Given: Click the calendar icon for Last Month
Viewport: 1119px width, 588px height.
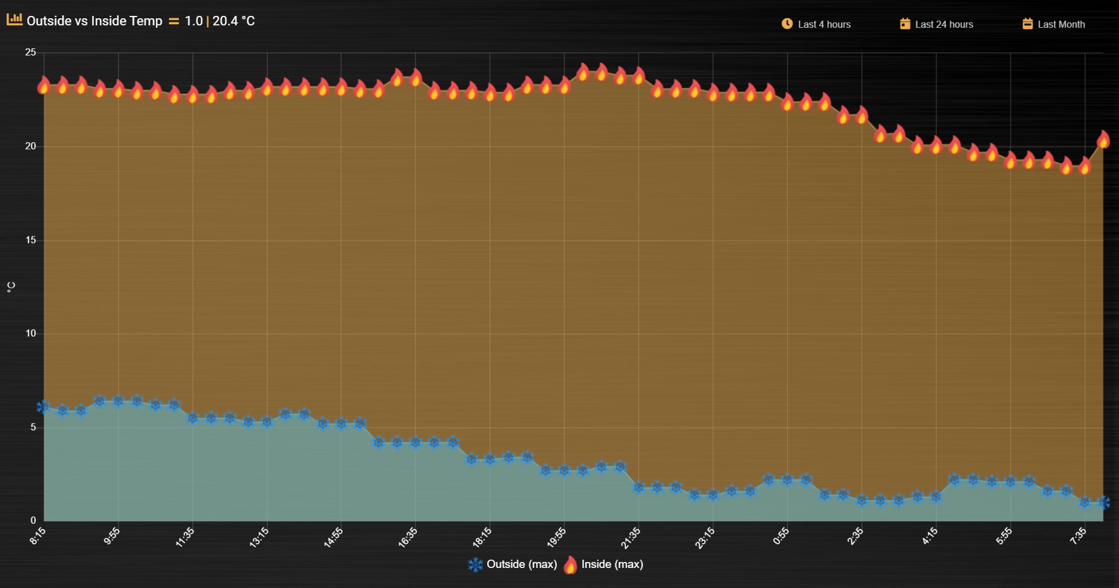Looking at the screenshot, I should [x=1027, y=24].
